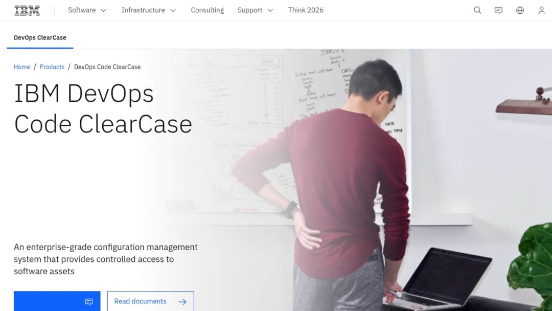Click the enterprise-grade configuration management description
The image size is (552, 311).
click(106, 259)
